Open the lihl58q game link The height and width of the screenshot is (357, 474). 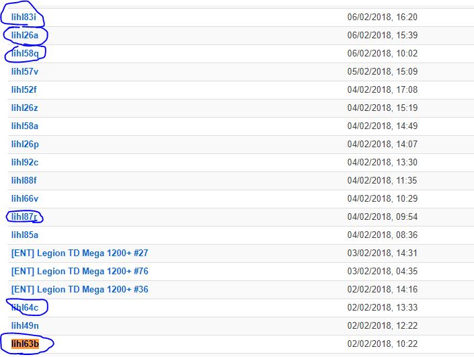click(25, 54)
